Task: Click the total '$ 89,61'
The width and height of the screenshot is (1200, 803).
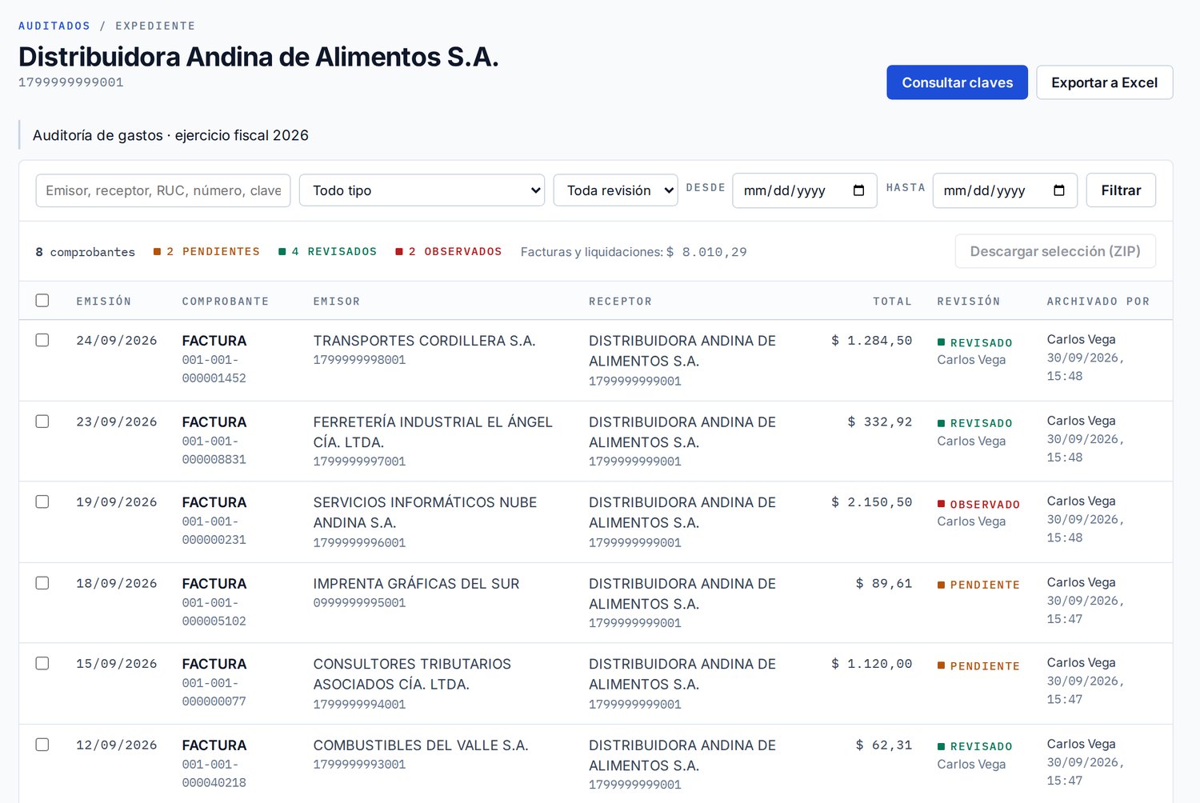Action: 884,584
